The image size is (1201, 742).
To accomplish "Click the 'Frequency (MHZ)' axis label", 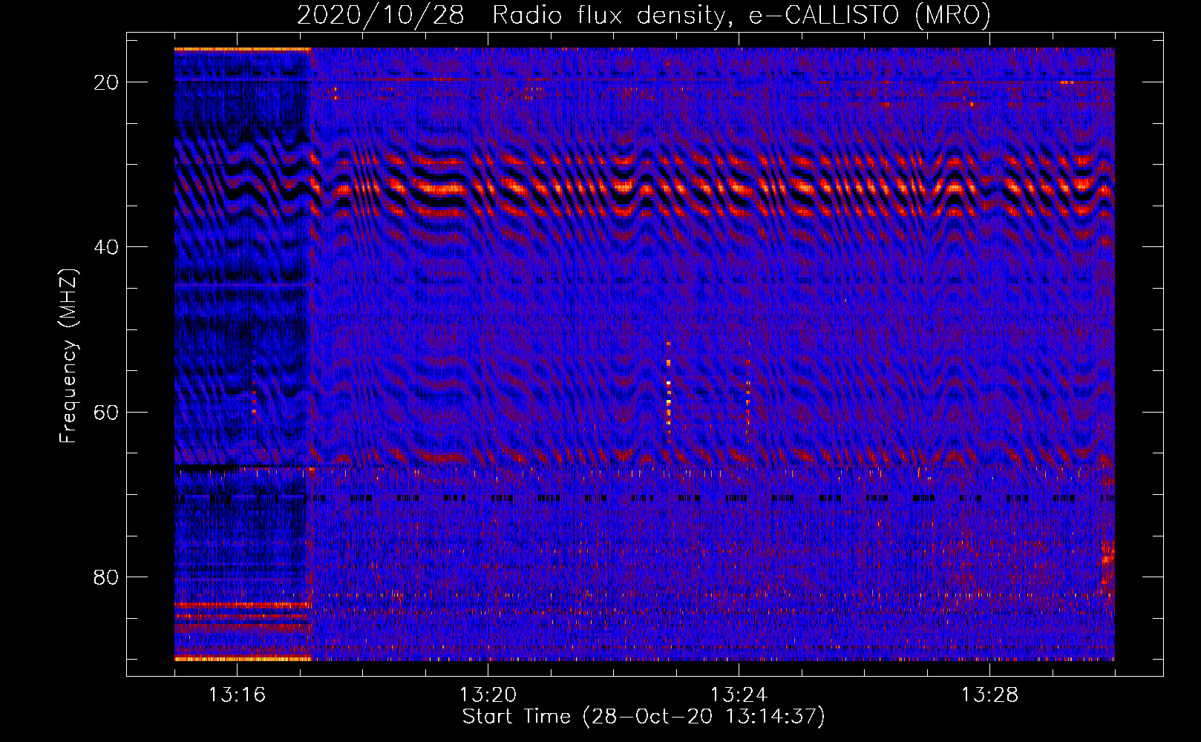I will tap(68, 355).
